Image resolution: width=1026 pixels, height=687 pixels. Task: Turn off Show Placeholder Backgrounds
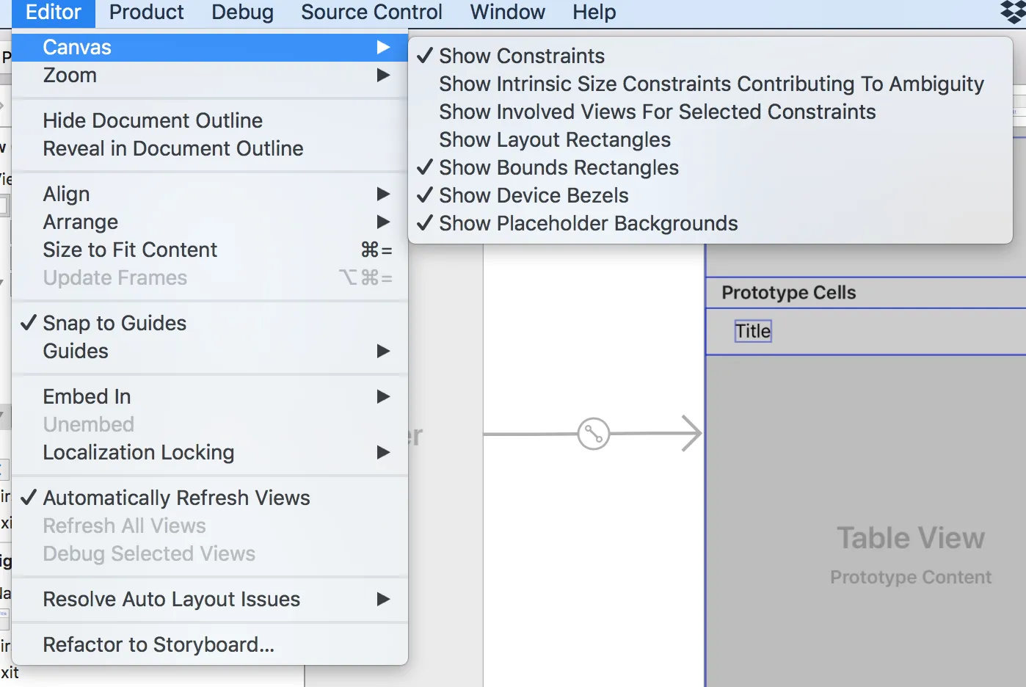[588, 223]
